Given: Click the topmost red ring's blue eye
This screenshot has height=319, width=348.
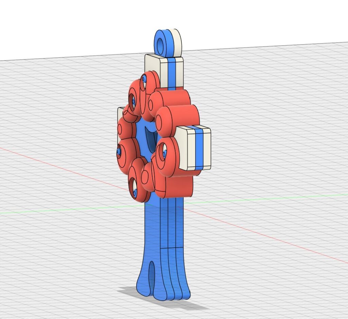Looking at the screenshot, I should pyautogui.click(x=144, y=79).
